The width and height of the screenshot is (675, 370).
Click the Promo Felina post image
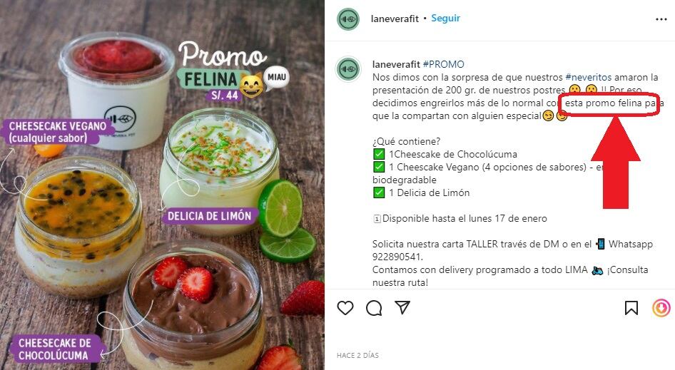click(x=162, y=185)
